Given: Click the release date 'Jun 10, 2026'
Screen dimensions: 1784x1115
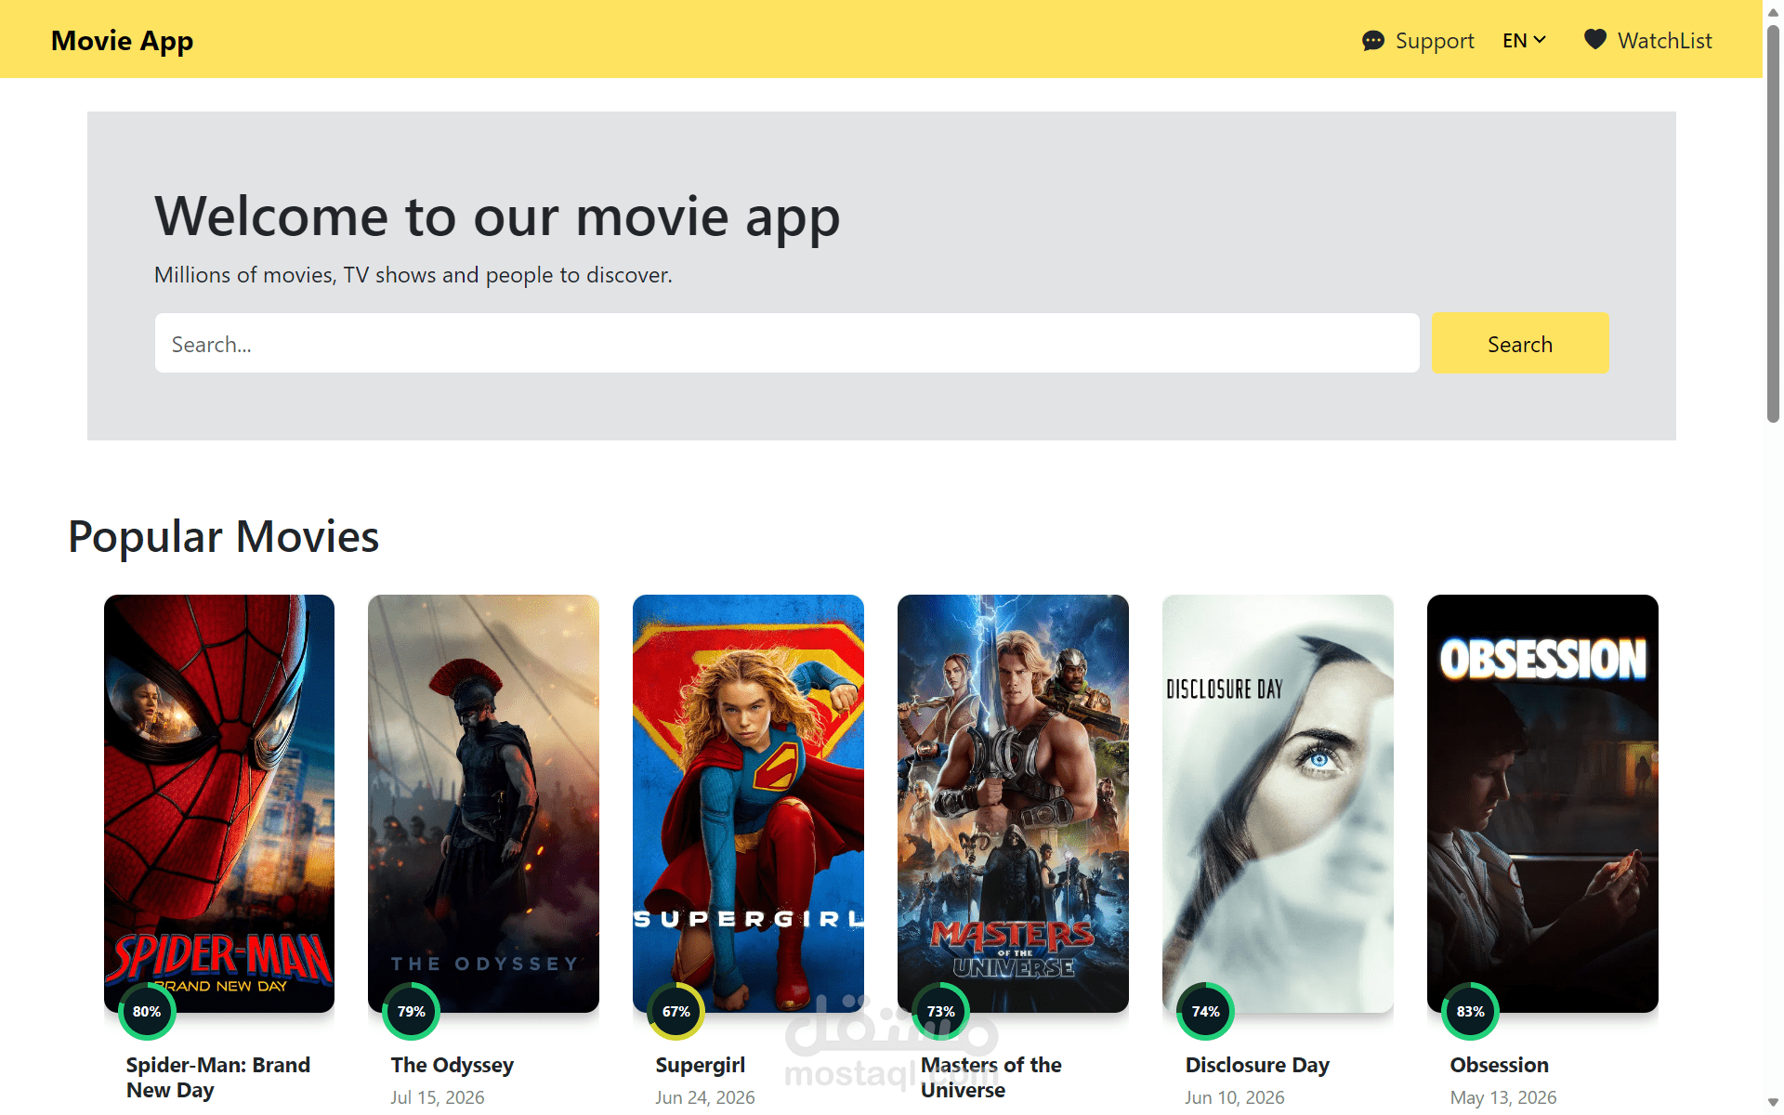Looking at the screenshot, I should [x=1235, y=1097].
